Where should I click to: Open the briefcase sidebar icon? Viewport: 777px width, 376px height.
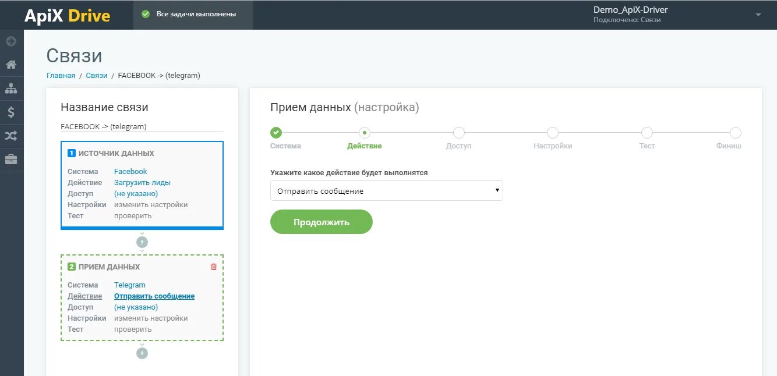(x=11, y=159)
